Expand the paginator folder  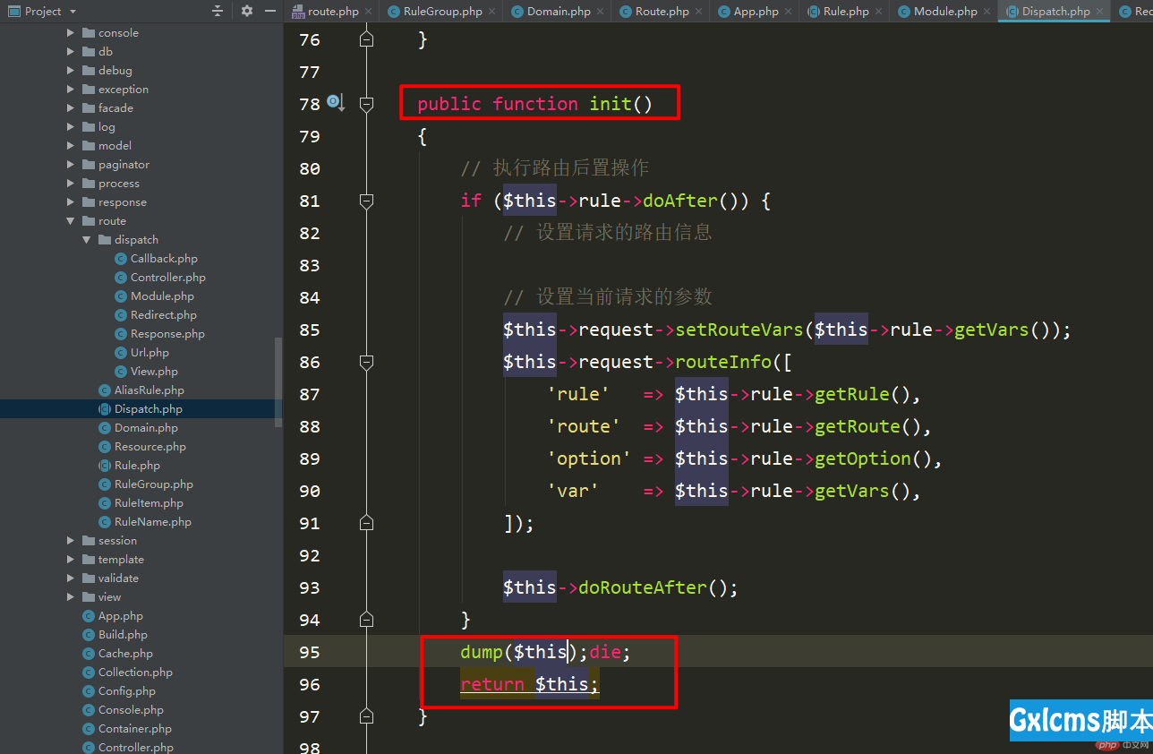point(71,164)
